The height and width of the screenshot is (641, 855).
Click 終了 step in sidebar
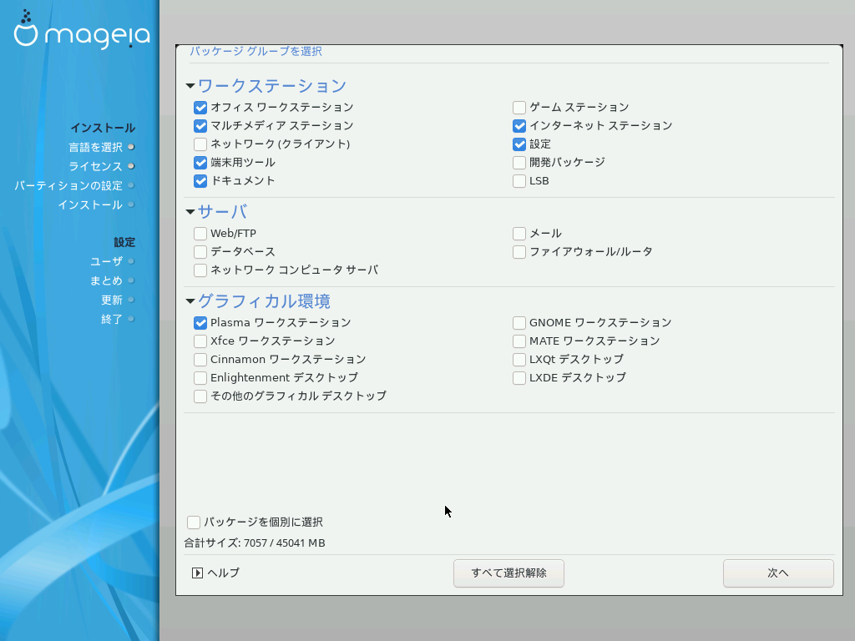point(112,320)
